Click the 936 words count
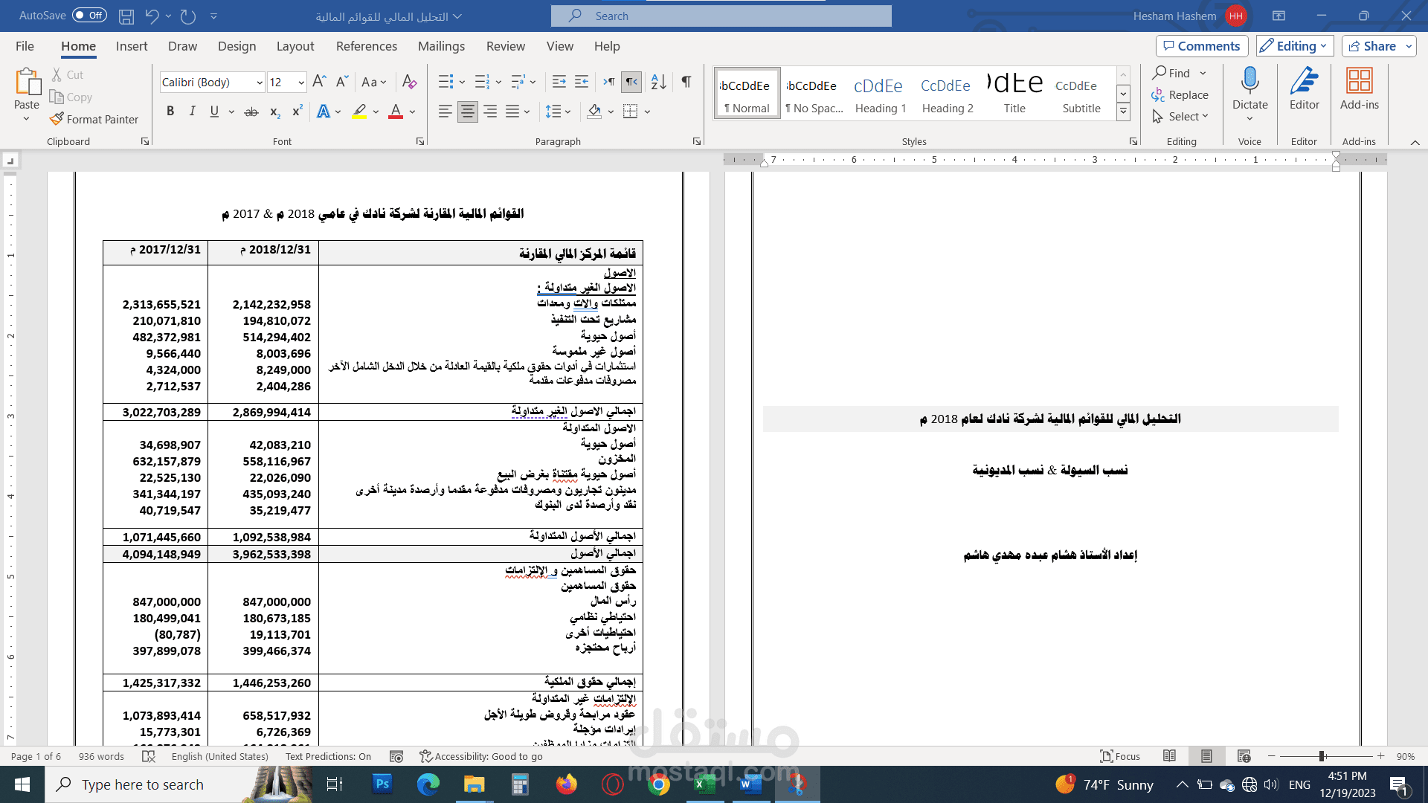 [x=101, y=756]
